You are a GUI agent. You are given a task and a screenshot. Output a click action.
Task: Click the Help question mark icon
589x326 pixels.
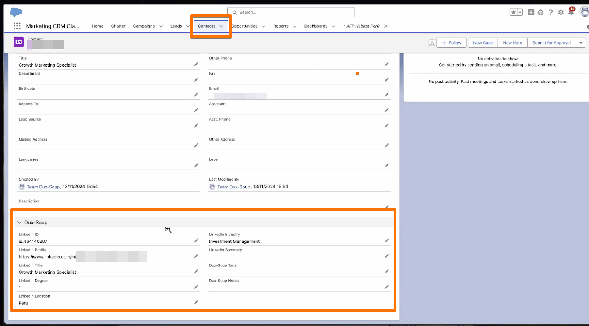click(551, 13)
